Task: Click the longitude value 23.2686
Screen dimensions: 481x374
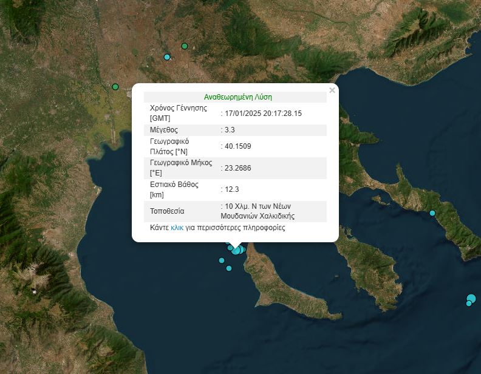Action: coord(237,168)
